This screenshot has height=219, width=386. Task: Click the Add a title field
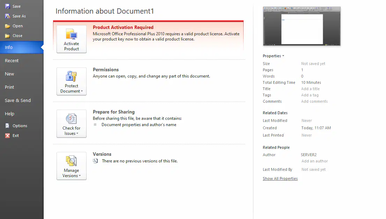click(310, 89)
